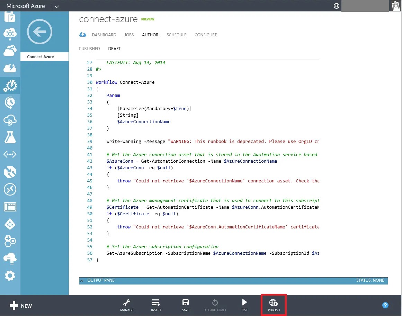402x316 pixels.
Task: Click 'Get-AutomationCertificate' on line 49
Action: 179,207
